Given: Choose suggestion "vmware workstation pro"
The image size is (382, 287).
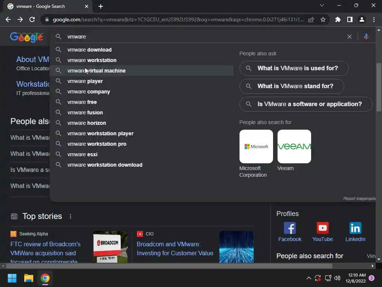Looking at the screenshot, I should pyautogui.click(x=141, y=144).
